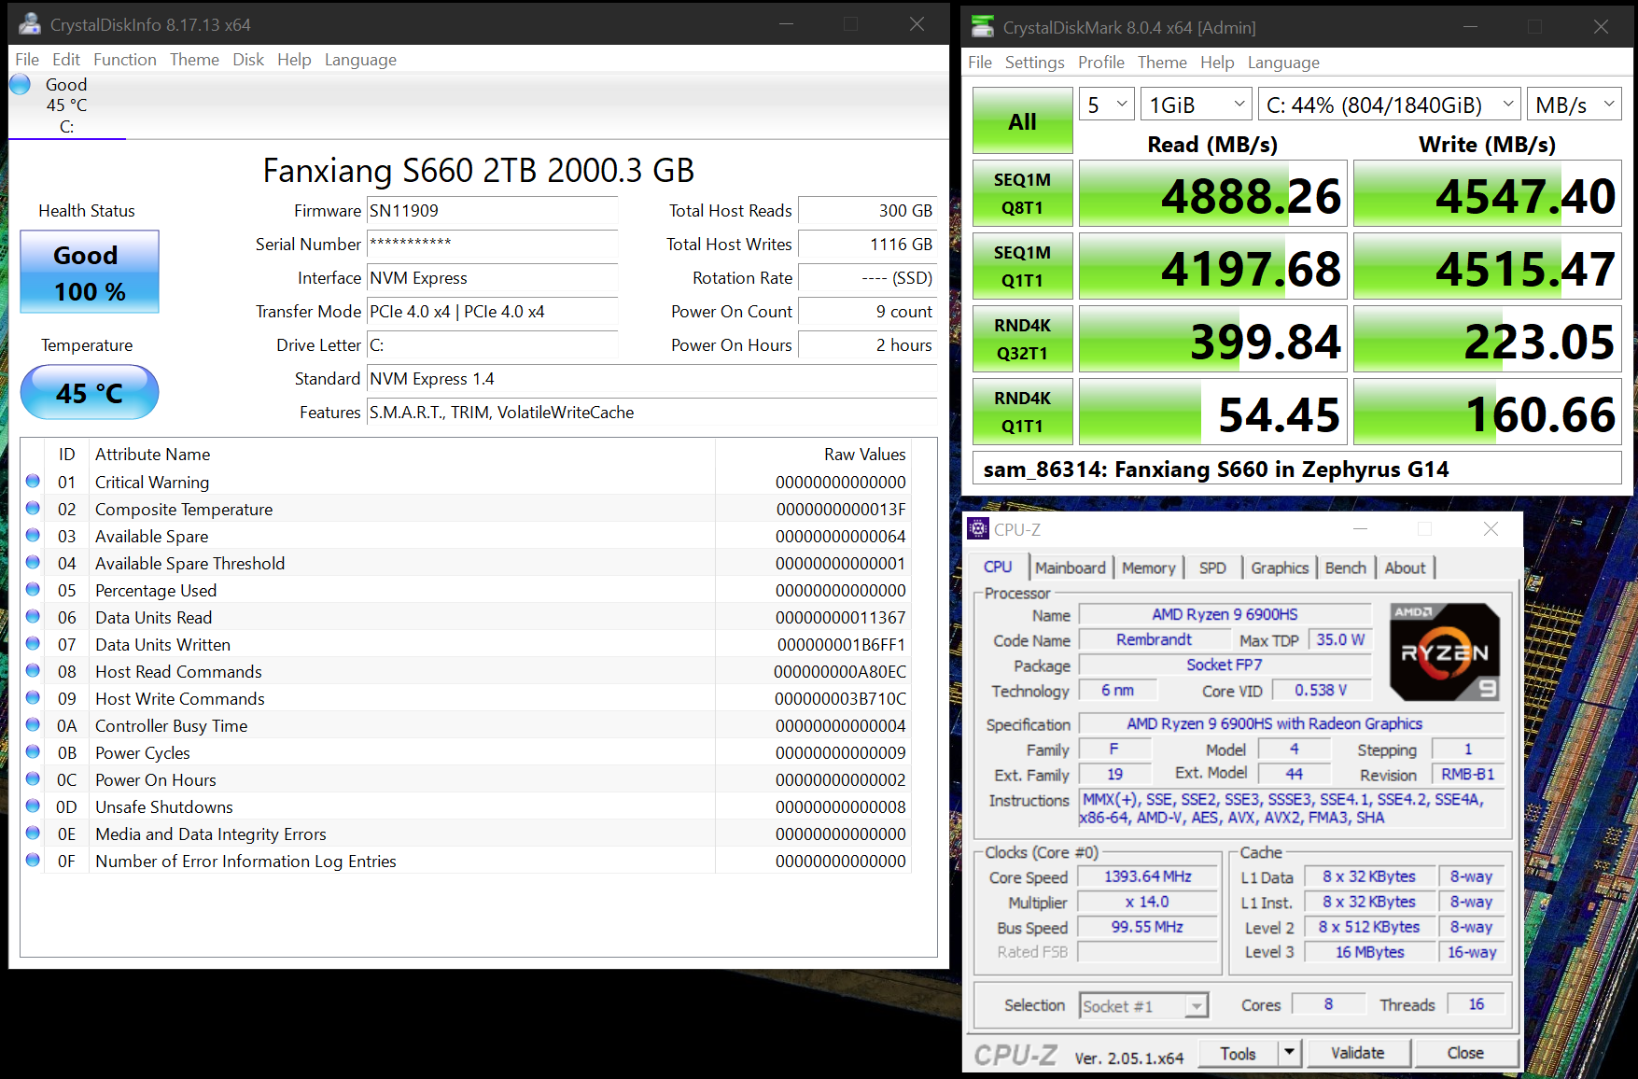
Task: Switch to About tab in CPU-Z
Action: tap(1405, 568)
